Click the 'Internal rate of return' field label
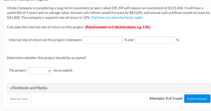Screen dimensions: 211x111 coord(45,40)
